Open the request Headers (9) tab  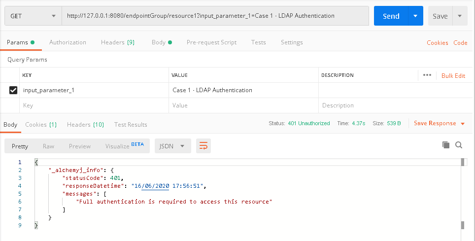(x=117, y=42)
